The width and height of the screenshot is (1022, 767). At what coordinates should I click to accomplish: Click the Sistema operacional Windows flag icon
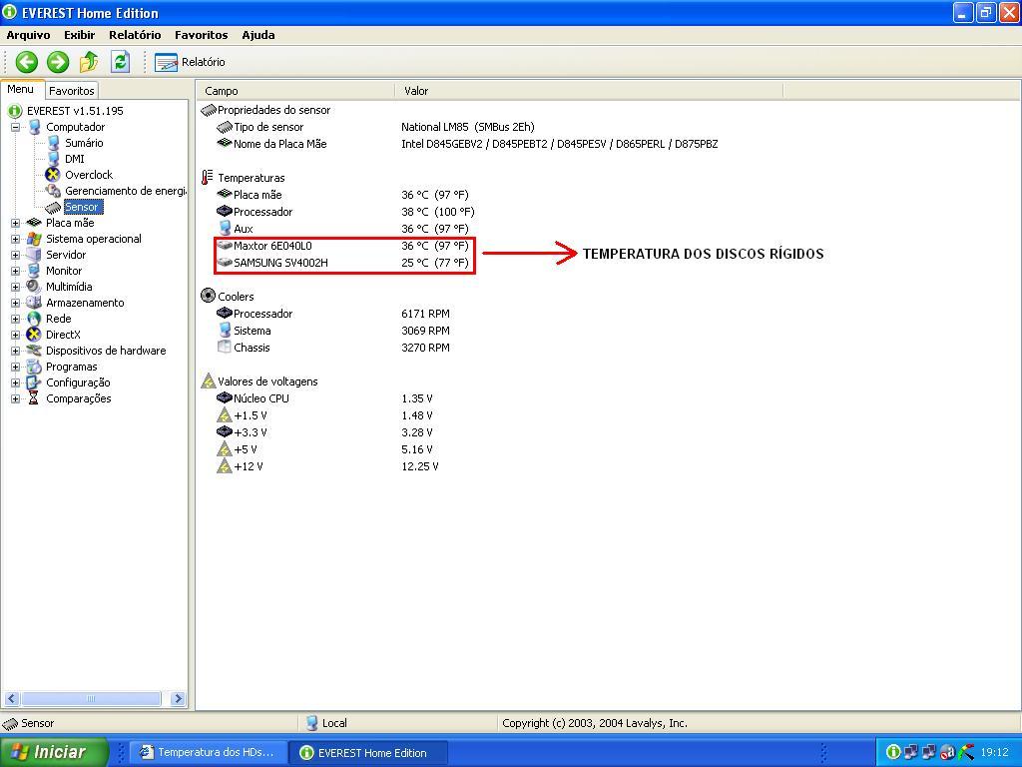point(34,239)
